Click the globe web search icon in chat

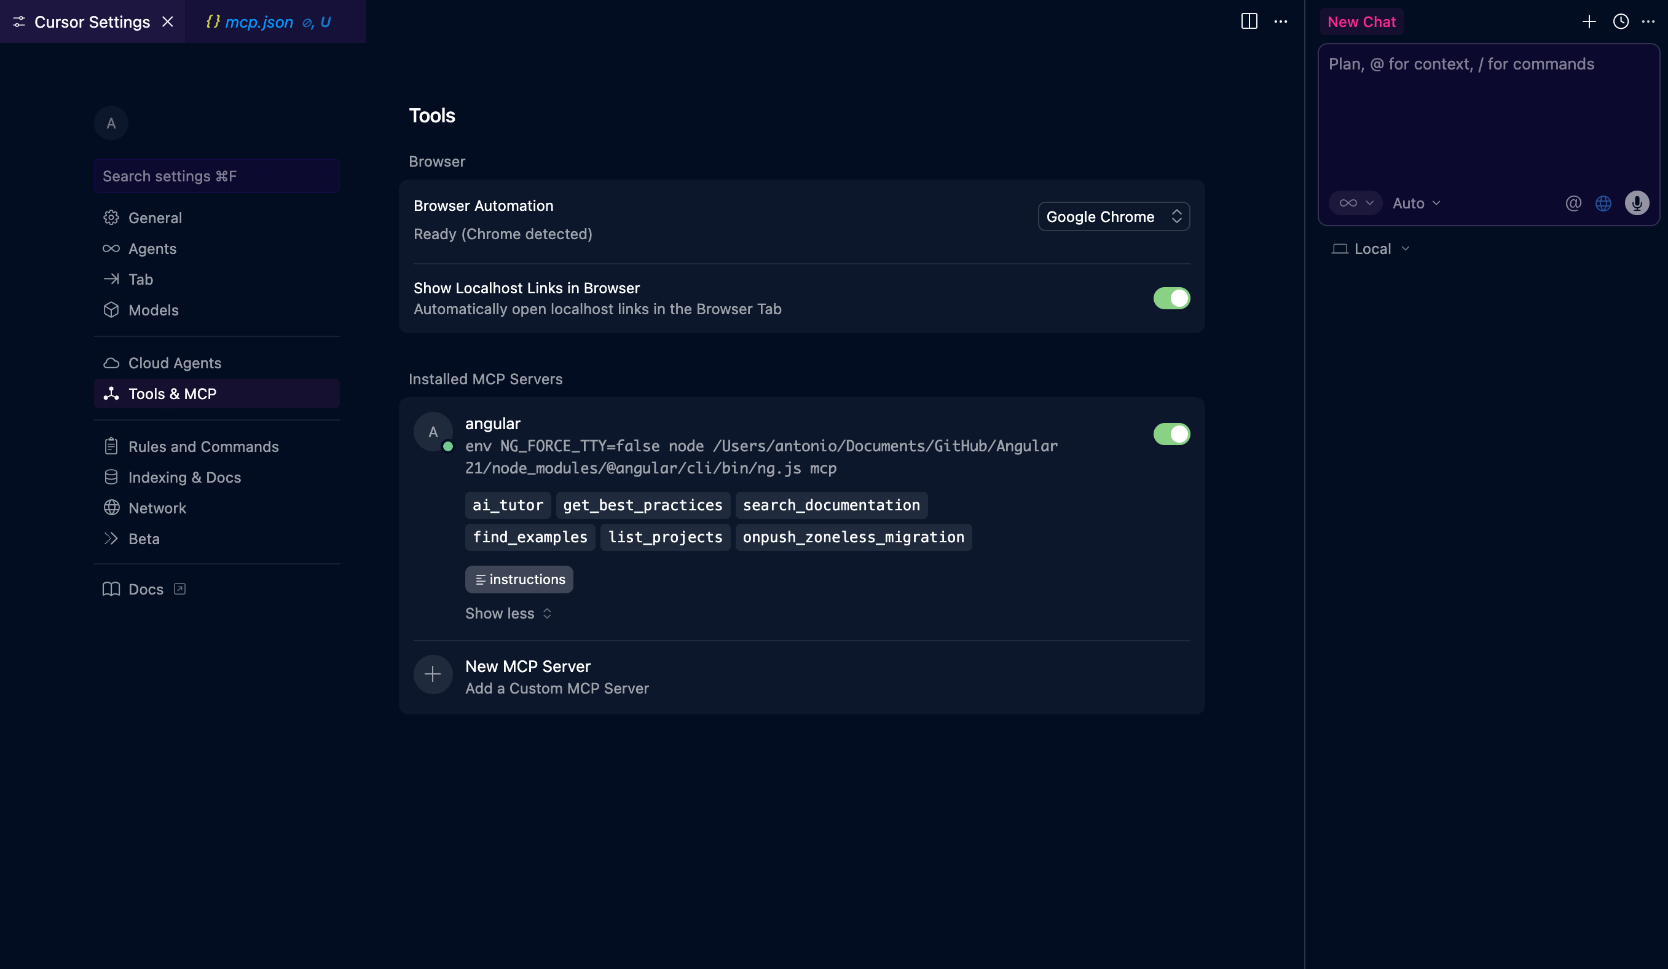(x=1603, y=203)
